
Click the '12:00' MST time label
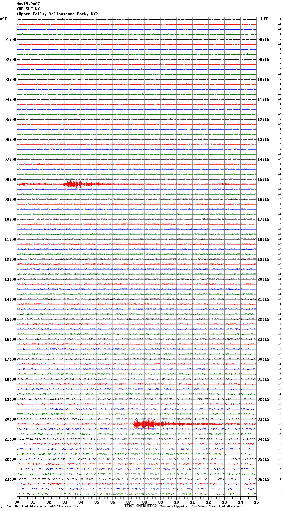coord(10,259)
